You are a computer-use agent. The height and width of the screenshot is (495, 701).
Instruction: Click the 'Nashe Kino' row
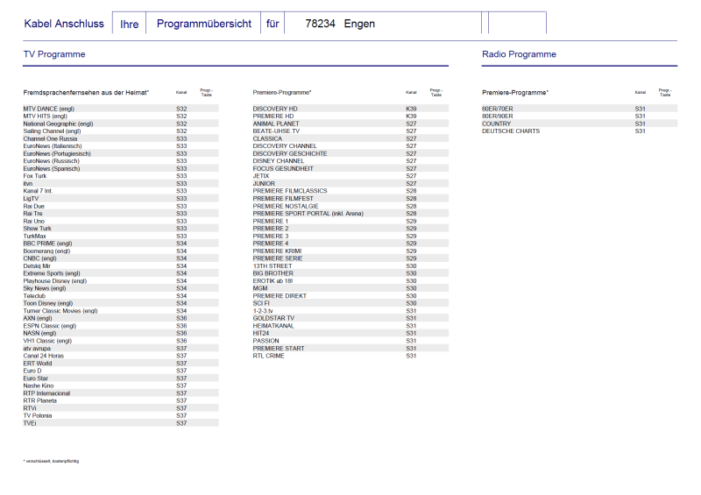(121, 385)
